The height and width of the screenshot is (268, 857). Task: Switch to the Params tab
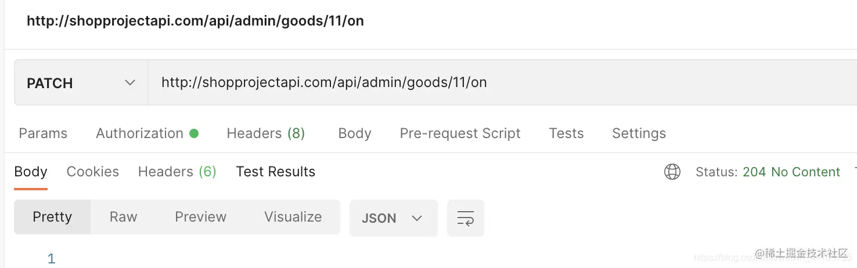43,133
